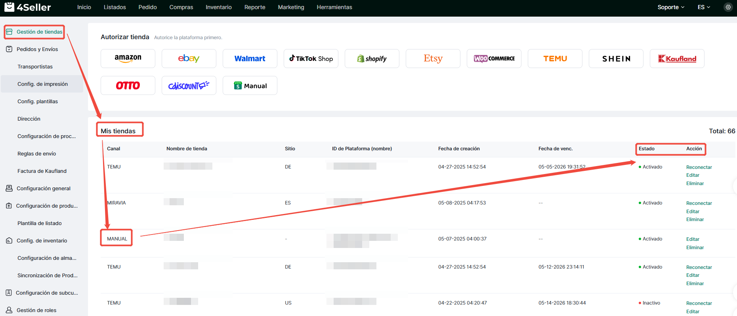
Task: Expand Config. de inventario sidebar section
Action: click(42, 240)
